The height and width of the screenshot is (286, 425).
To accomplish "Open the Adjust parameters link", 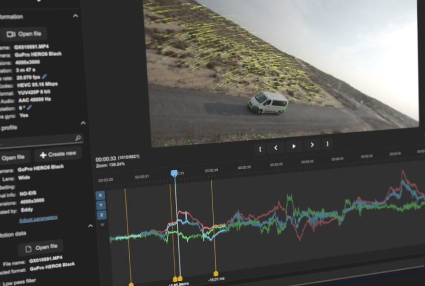I will (38, 218).
